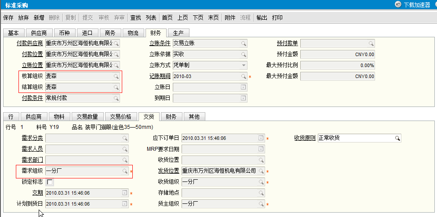
Task: Open the MRP要求日期 calendar picker
Action: 261,149
